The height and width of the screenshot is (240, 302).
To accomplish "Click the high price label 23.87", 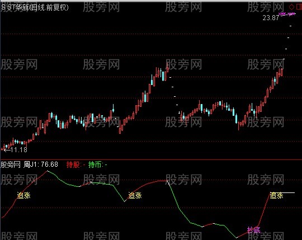I will (271, 18).
